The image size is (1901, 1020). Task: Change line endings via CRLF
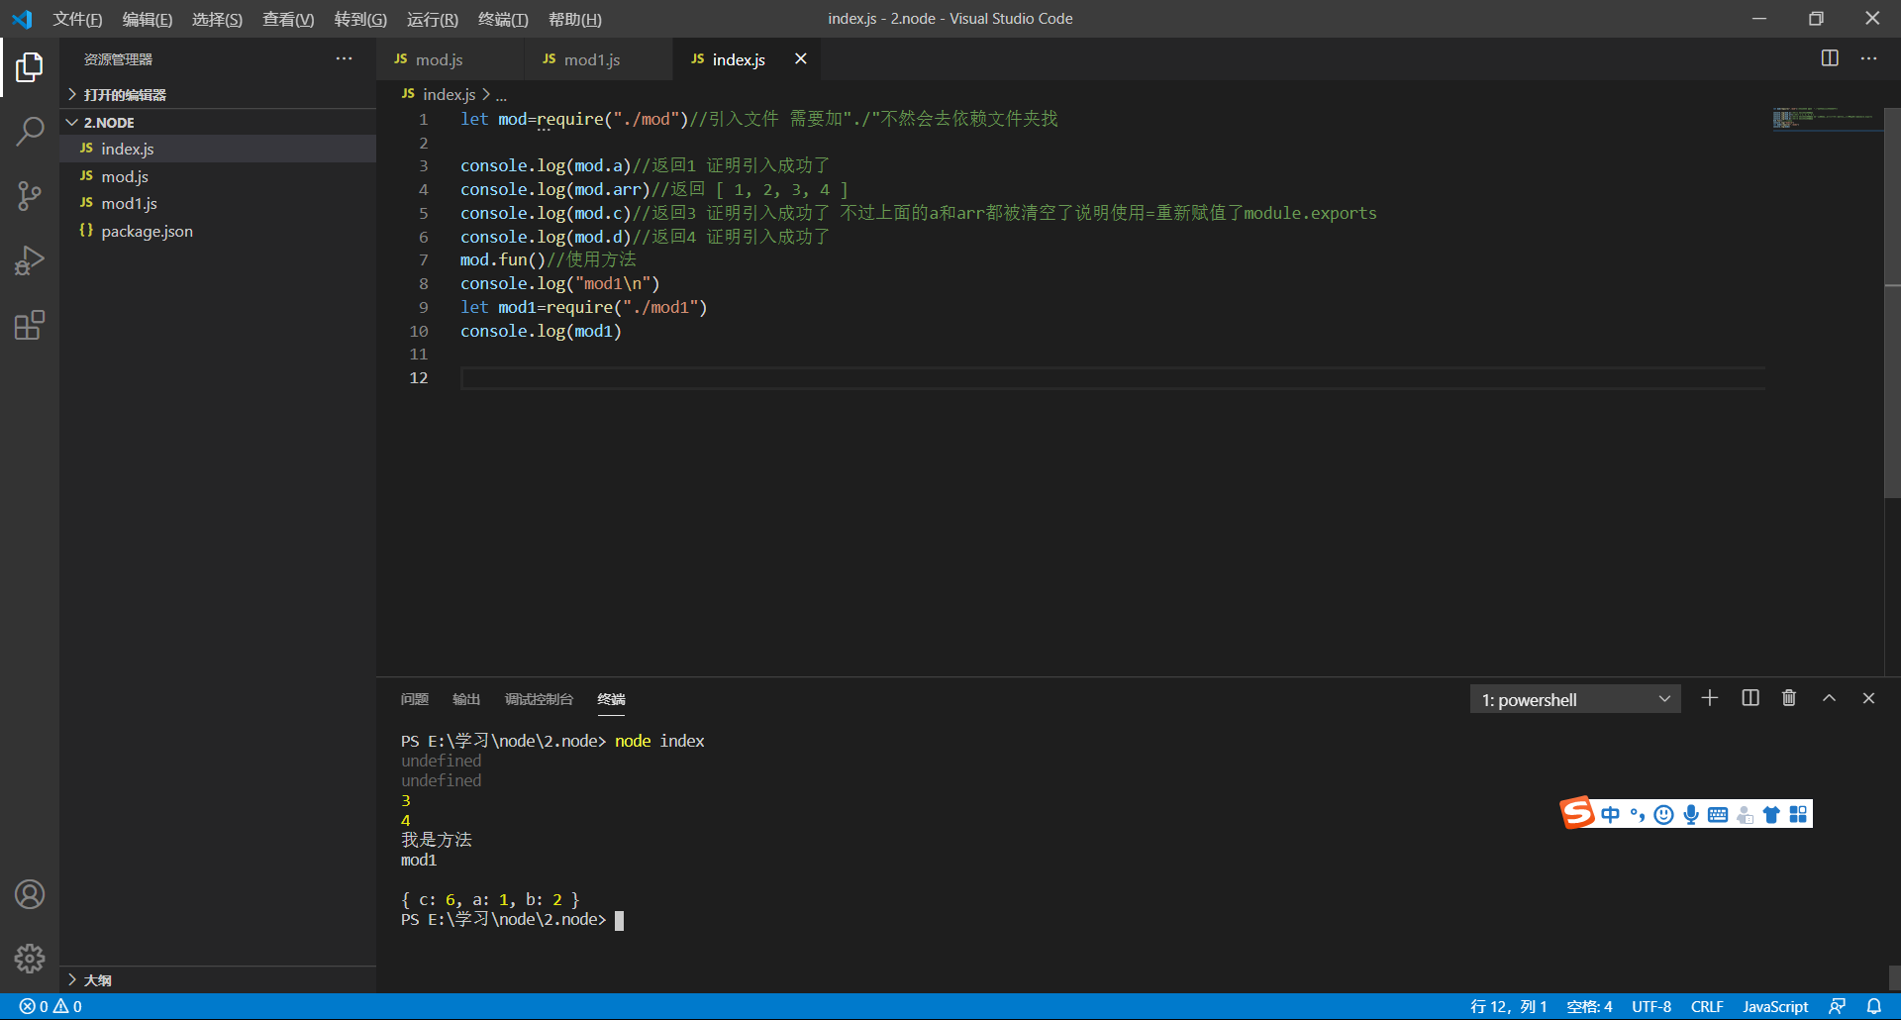[x=1707, y=1006]
